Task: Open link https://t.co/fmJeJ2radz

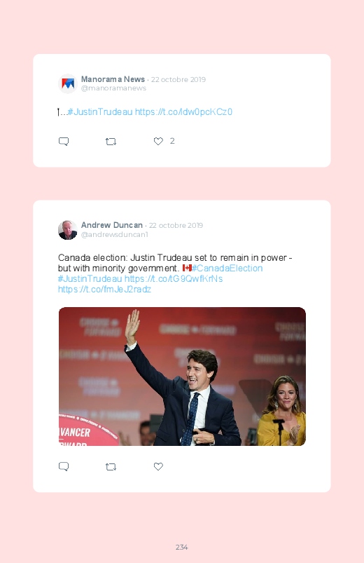Action: pyautogui.click(x=104, y=289)
